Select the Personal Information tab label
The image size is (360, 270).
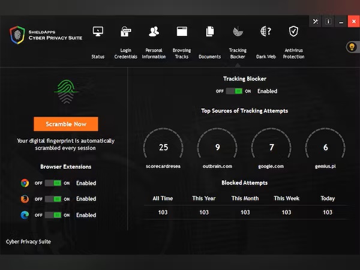(x=154, y=53)
